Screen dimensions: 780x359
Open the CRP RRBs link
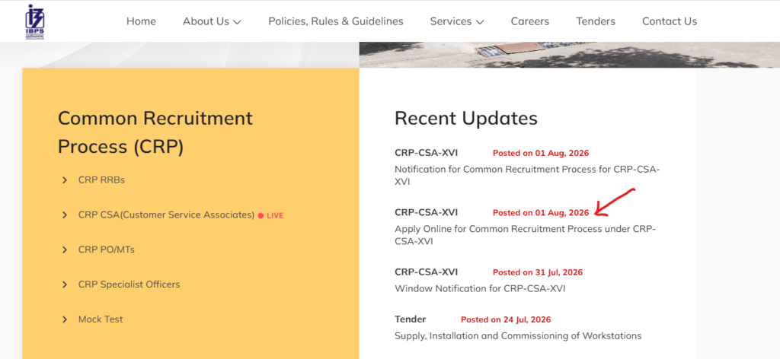[x=101, y=179]
